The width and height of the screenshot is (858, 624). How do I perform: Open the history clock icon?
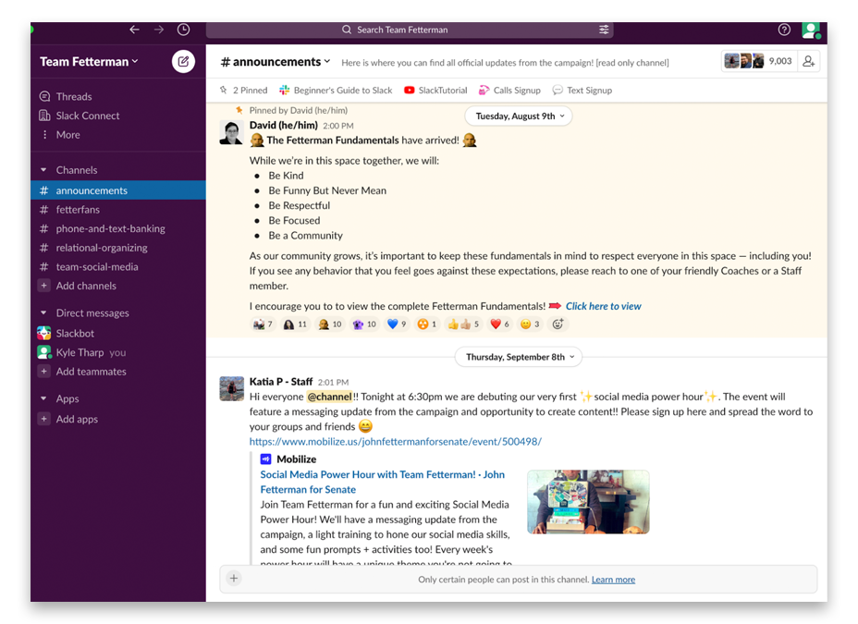[x=183, y=30]
